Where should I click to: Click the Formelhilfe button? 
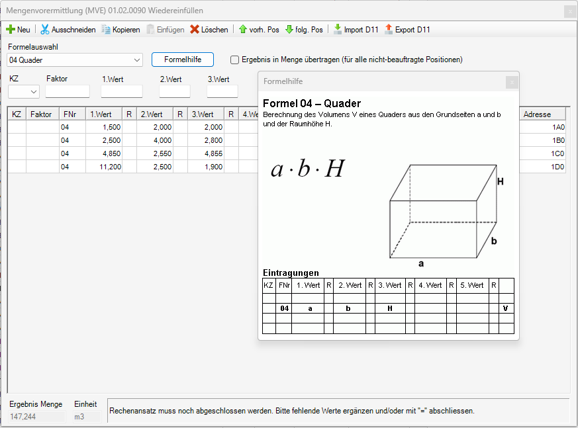[x=183, y=60]
